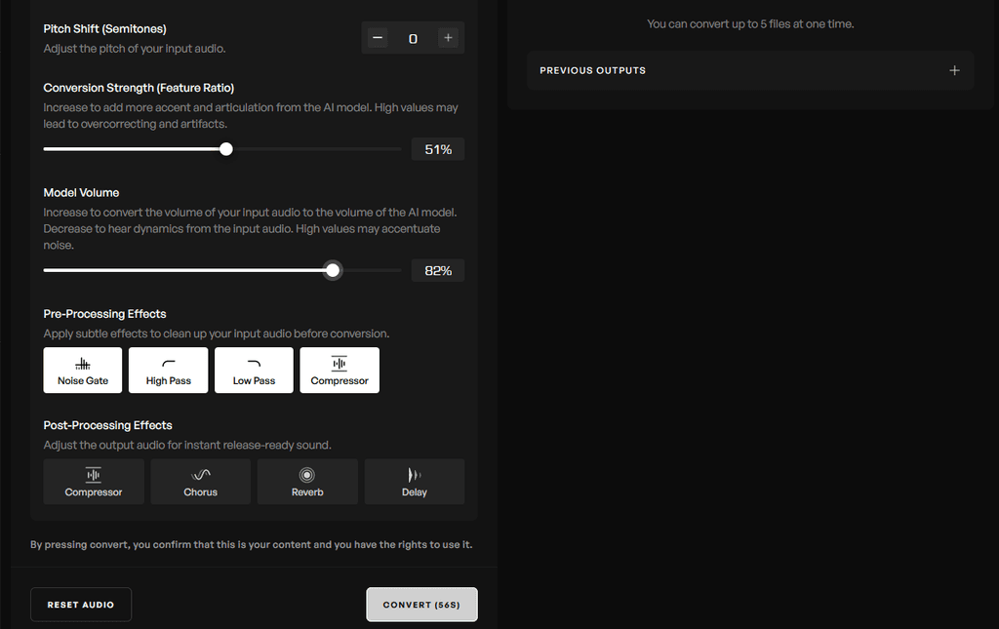Select the Delay effect icon

point(414,481)
